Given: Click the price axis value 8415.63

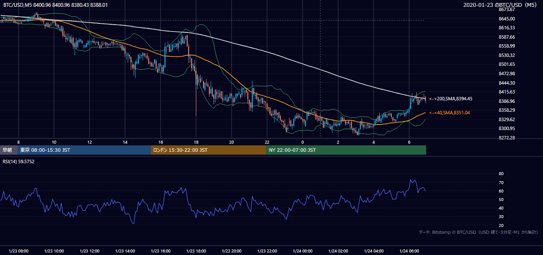Looking at the screenshot, I should pos(507,92).
